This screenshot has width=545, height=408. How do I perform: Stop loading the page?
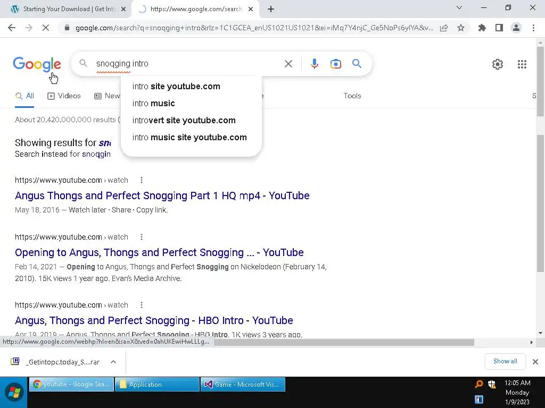(46, 28)
